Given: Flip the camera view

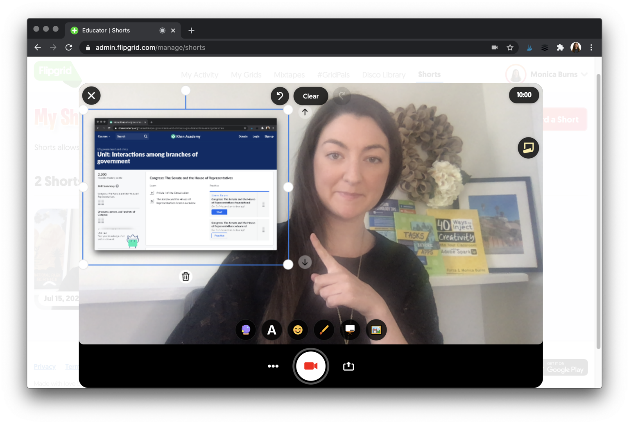Looking at the screenshot, I should (x=528, y=148).
